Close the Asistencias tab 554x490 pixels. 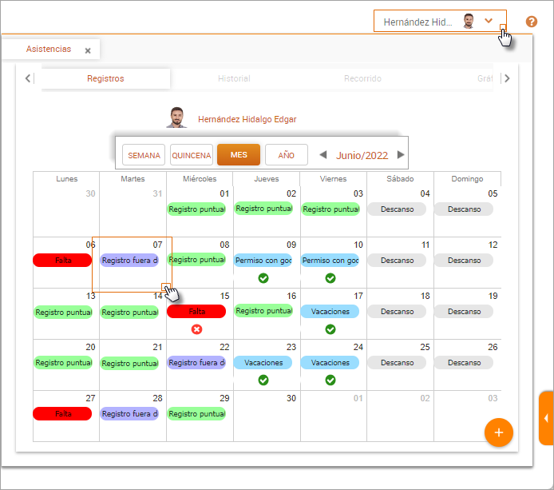pos(88,50)
